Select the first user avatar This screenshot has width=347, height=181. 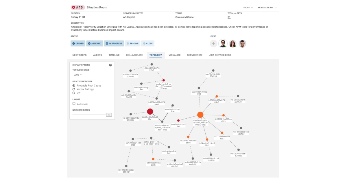coord(223,44)
